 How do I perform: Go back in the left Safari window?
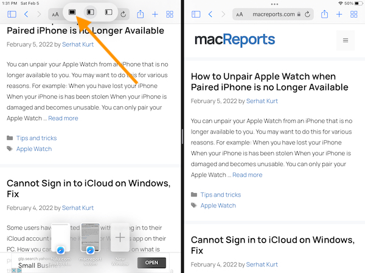click(26, 15)
